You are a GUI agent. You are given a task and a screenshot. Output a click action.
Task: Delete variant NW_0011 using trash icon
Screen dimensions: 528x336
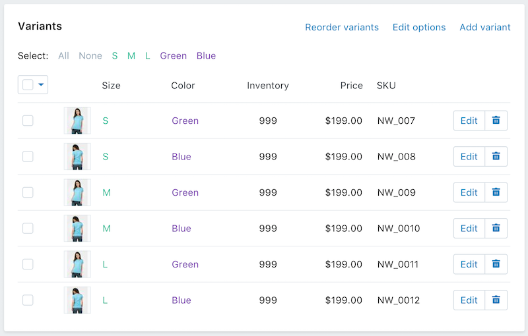coord(496,264)
